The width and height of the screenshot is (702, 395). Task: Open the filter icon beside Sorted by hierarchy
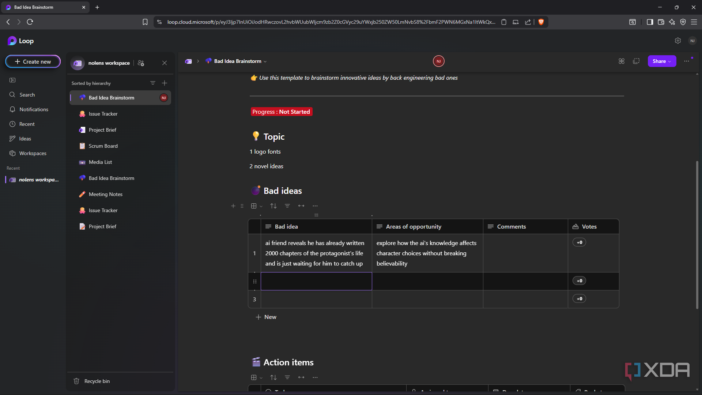tap(153, 83)
